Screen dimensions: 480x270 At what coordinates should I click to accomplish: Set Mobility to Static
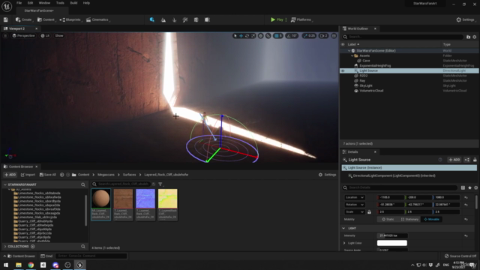[388, 220]
